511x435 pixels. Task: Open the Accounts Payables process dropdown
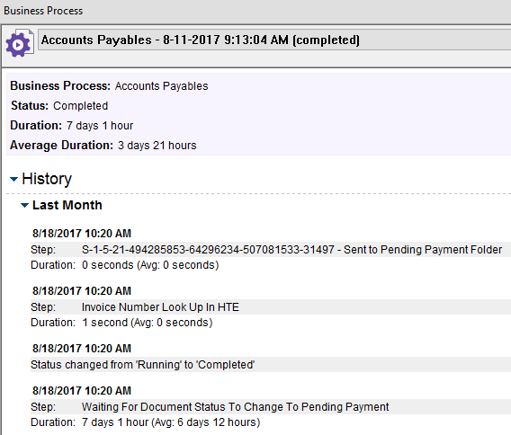(x=274, y=40)
